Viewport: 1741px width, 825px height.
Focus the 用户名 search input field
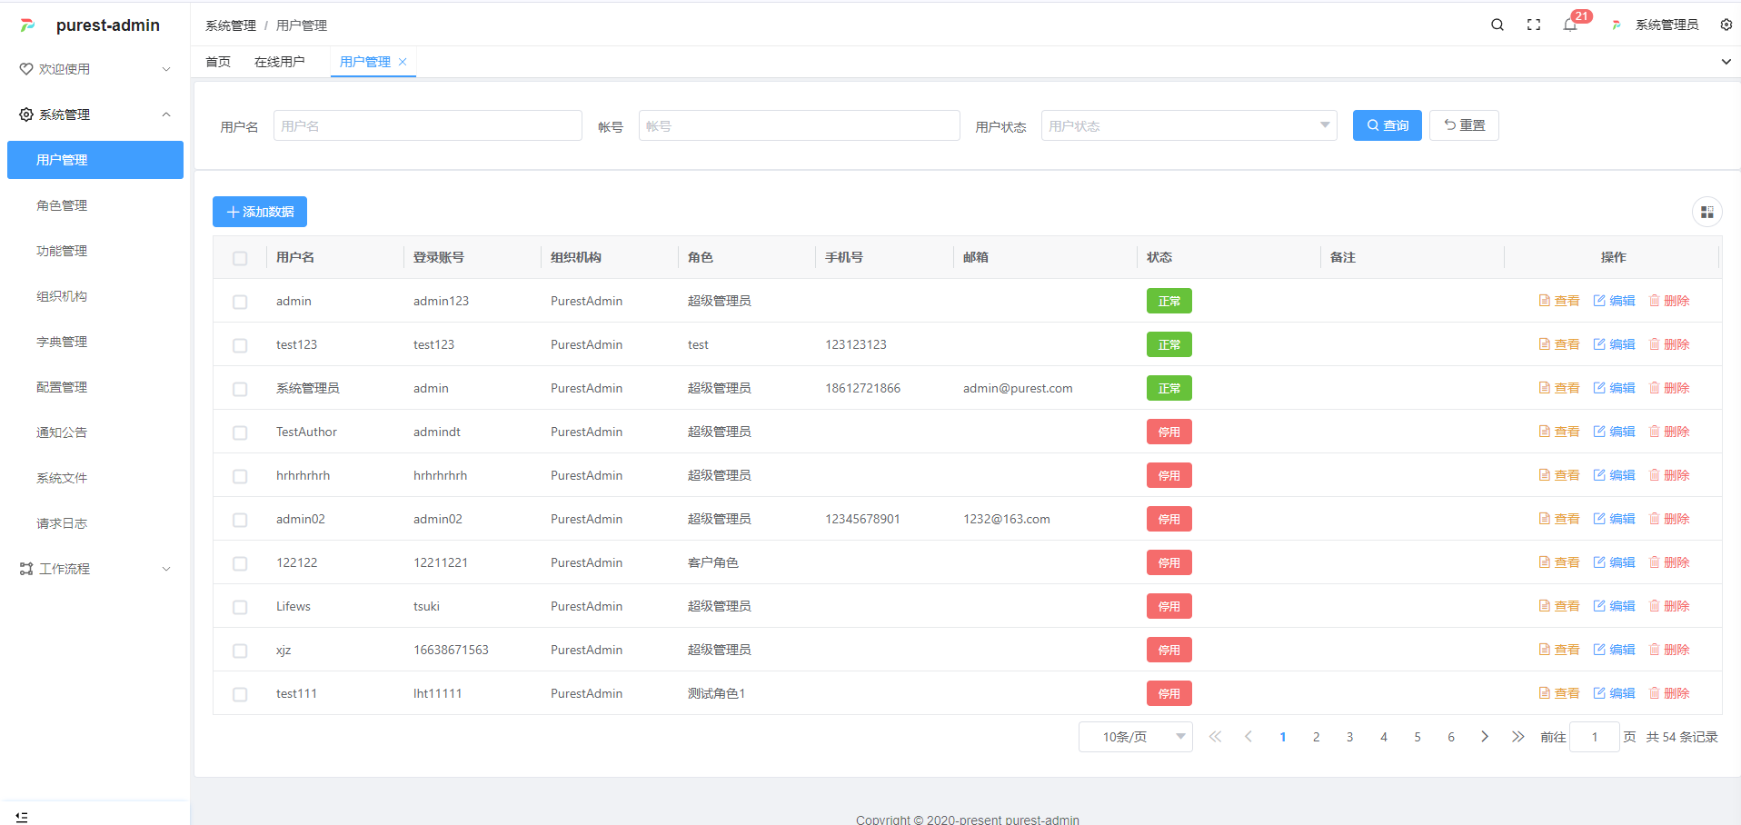(x=427, y=125)
